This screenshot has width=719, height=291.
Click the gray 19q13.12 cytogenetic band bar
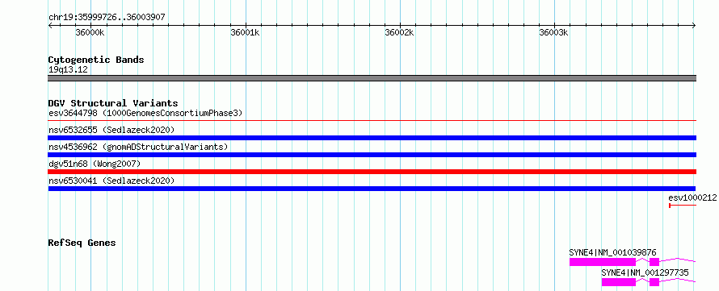(372, 78)
